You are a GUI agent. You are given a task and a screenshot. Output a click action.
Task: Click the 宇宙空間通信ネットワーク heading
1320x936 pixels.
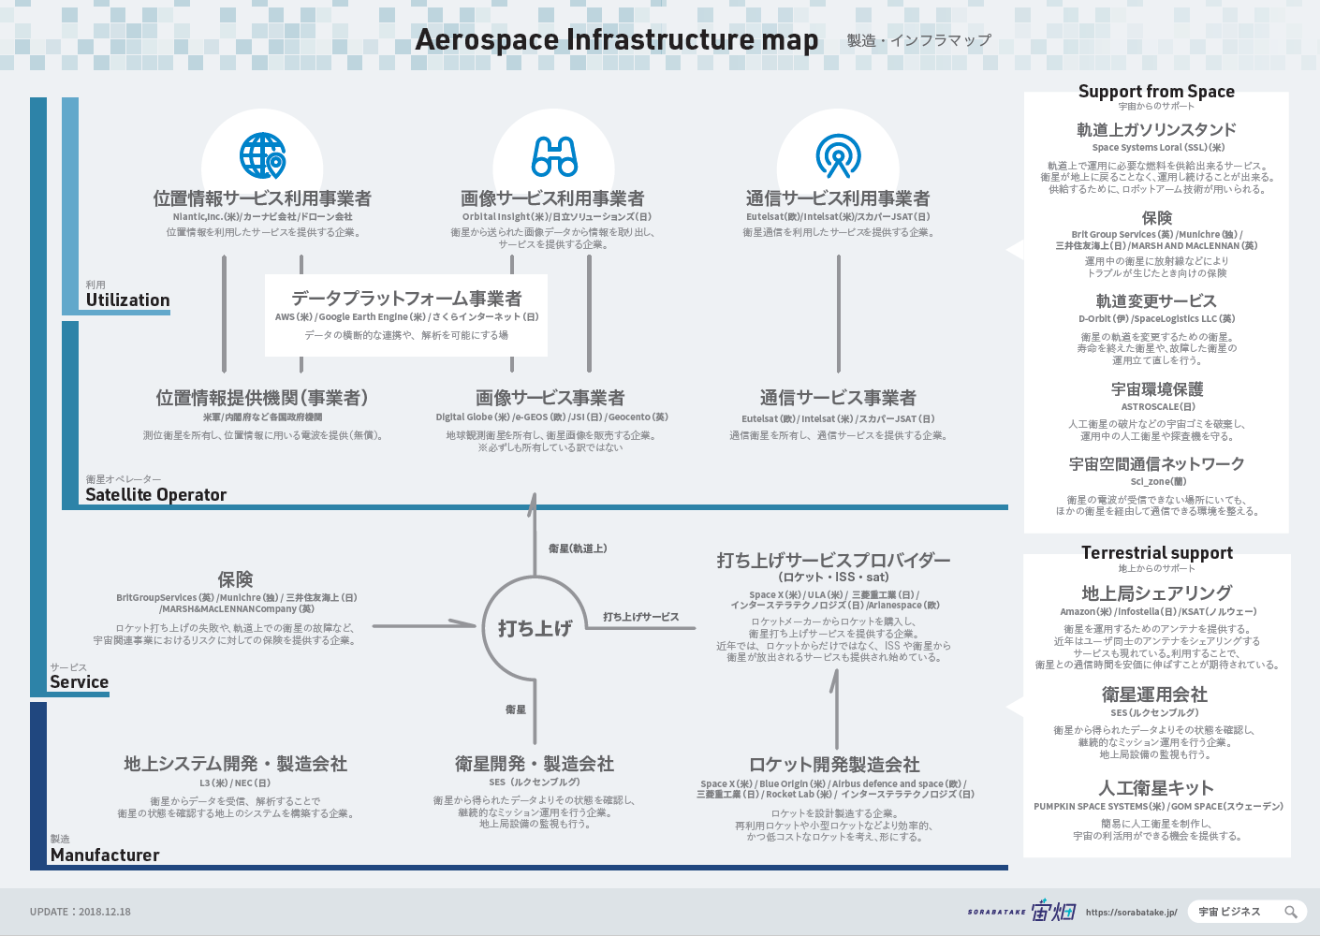[x=1157, y=464]
